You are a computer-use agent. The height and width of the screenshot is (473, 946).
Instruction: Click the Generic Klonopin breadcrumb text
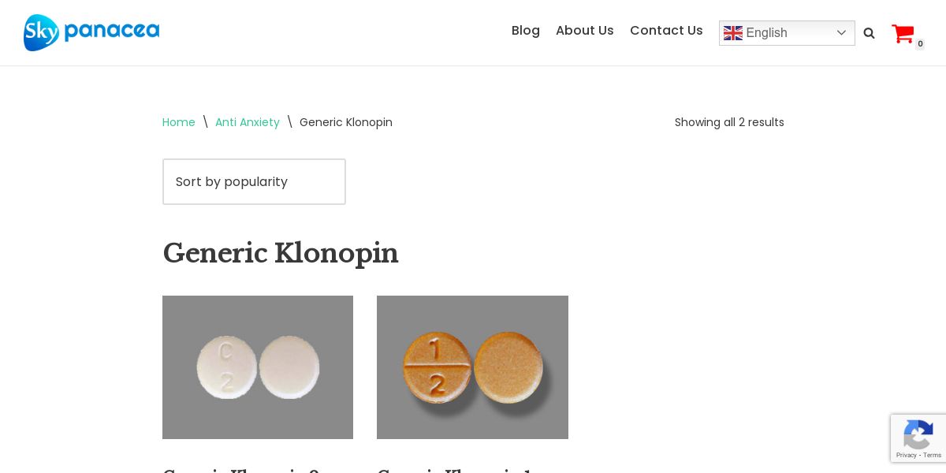346,122
